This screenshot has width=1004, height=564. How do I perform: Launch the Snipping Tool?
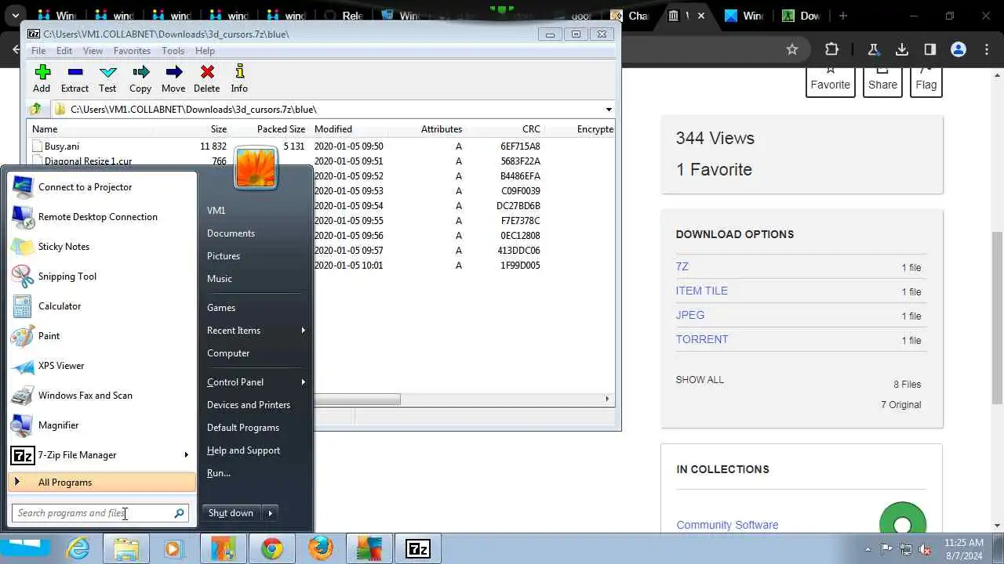[x=102, y=277]
